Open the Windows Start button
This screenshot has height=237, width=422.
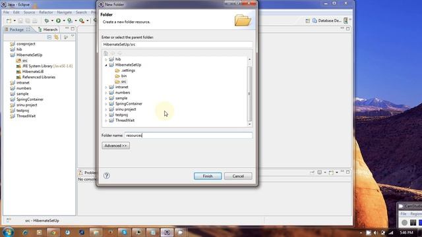[x=8, y=232]
